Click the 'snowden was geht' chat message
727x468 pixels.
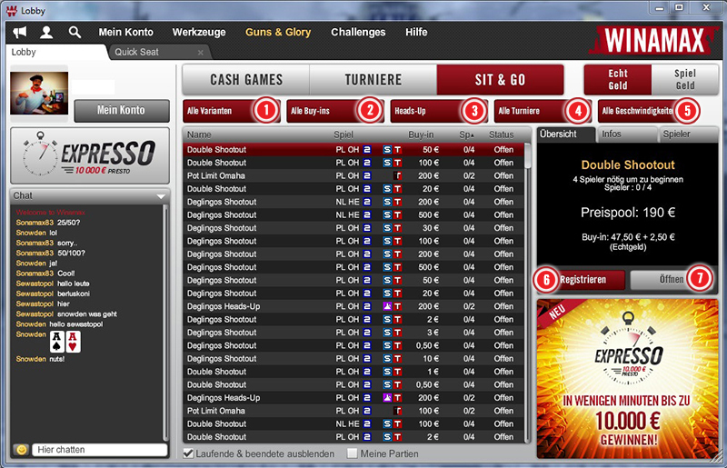point(87,314)
